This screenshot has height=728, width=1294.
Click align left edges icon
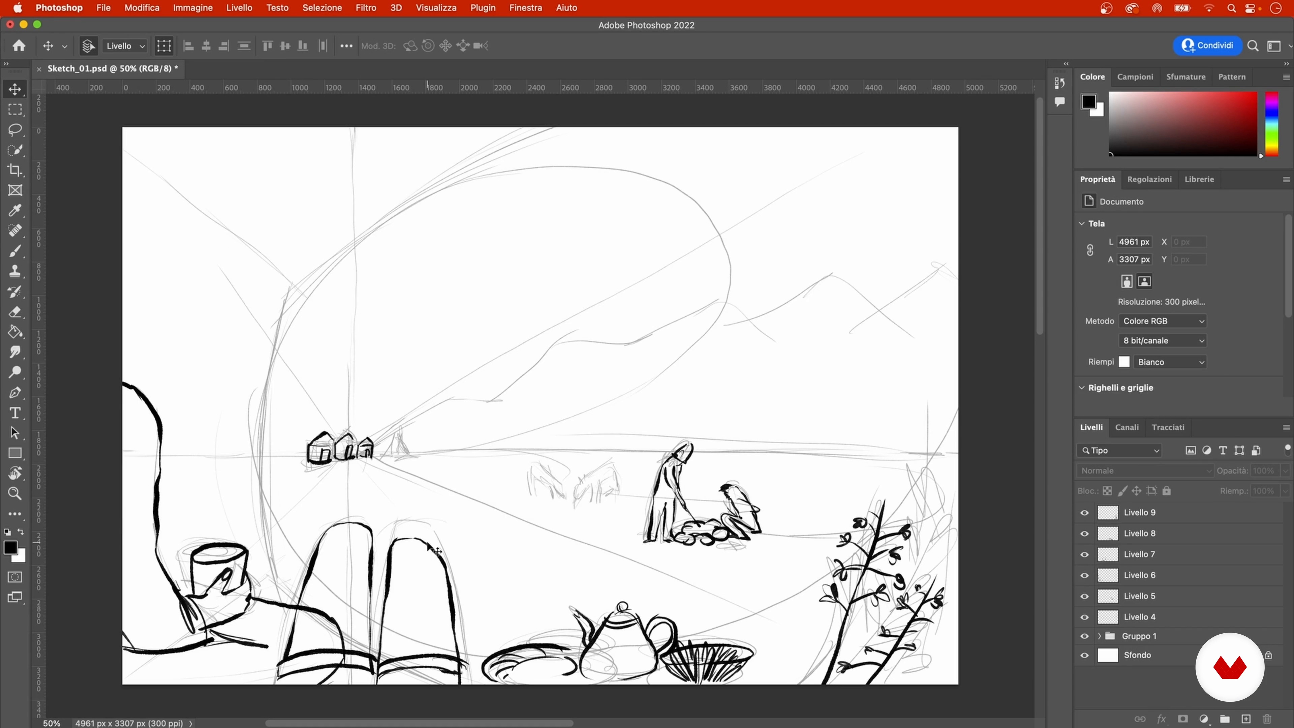[188, 46]
